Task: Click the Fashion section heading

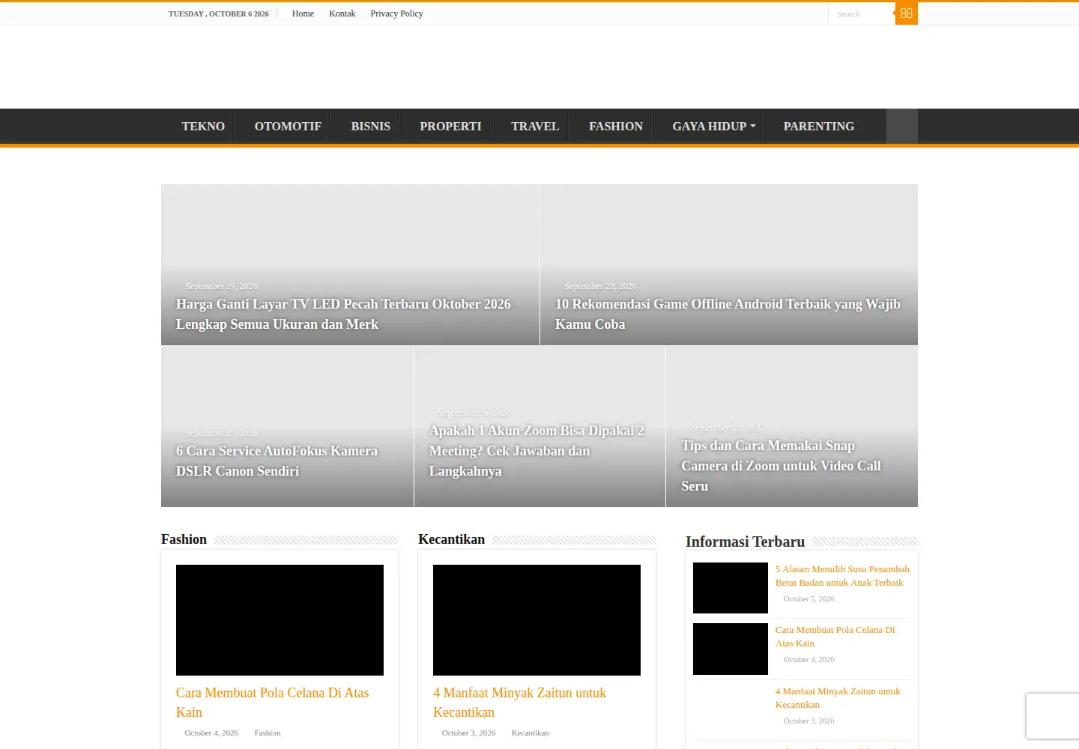Action: coord(184,539)
